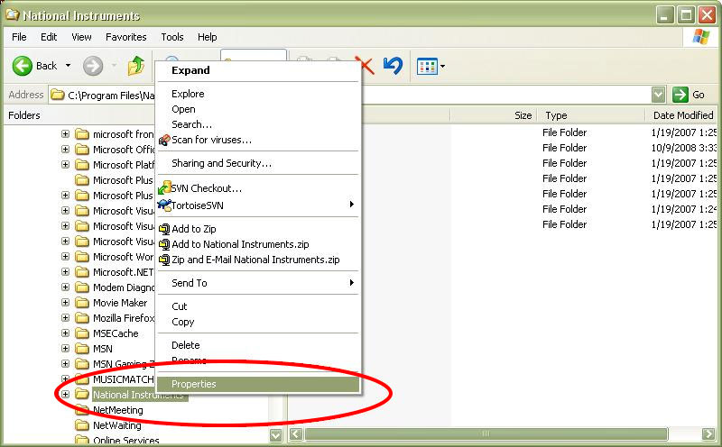Click the green Back arrow icon
The image size is (722, 447).
(x=22, y=66)
